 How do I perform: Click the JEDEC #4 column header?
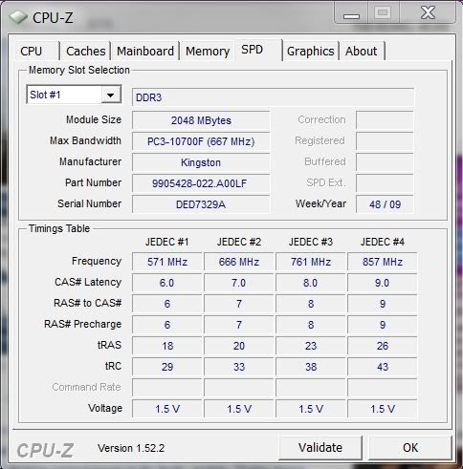click(x=383, y=242)
